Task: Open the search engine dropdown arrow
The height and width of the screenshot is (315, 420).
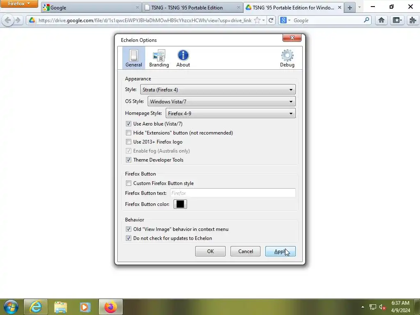Action: point(289,21)
